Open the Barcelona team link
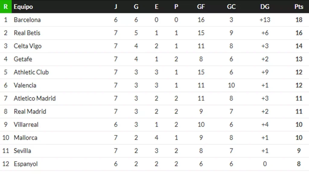The image size is (309, 174). pos(27,20)
